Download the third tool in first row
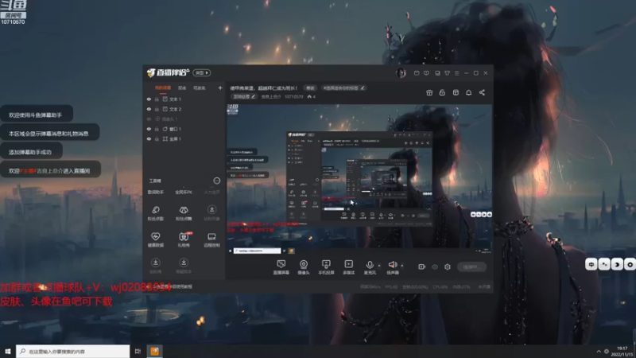The image size is (636, 358). click(x=211, y=212)
